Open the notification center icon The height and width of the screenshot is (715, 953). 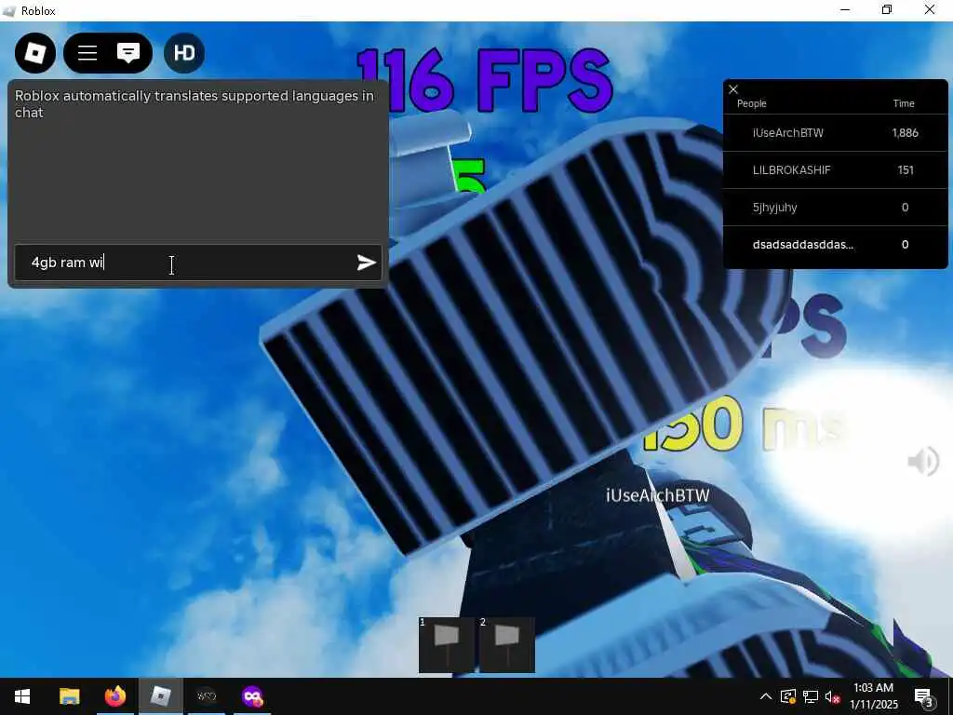[x=924, y=696]
